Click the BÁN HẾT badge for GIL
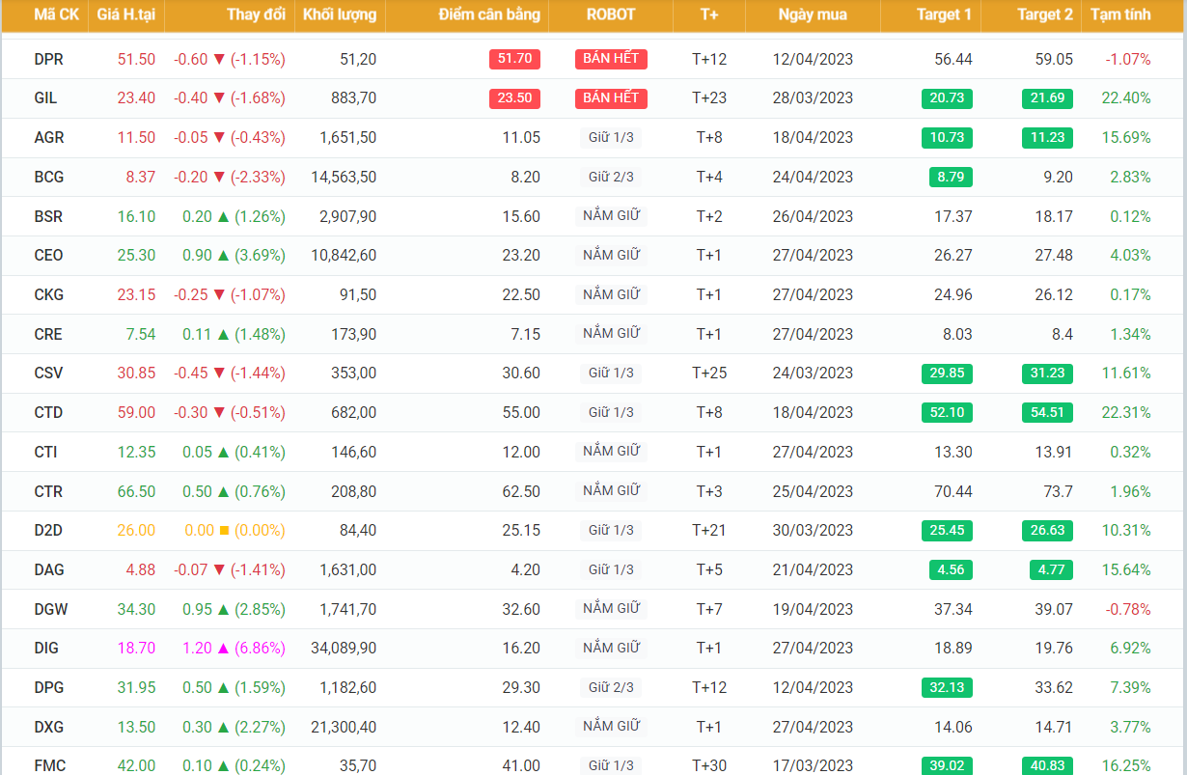Screen dimensions: 1187x775 click(611, 98)
